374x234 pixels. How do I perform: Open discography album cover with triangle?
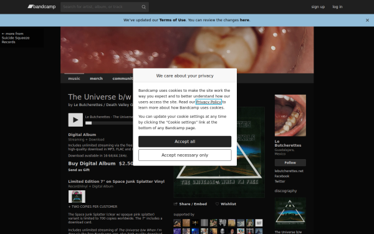[x=290, y=213]
